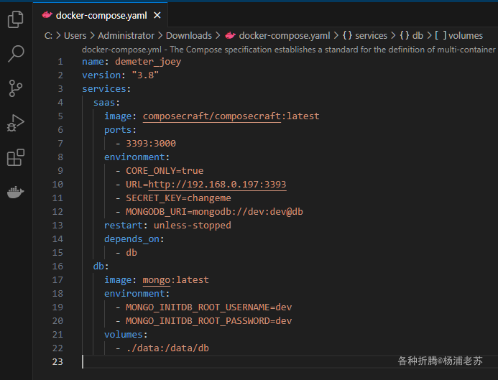Place cursor on empty line 23
Screen dimensions: 498x380
[x=216, y=361]
